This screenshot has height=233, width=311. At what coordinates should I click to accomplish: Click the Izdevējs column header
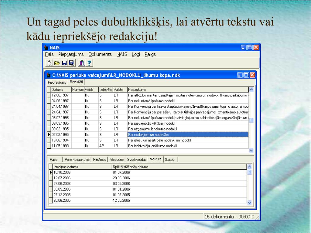(106, 89)
